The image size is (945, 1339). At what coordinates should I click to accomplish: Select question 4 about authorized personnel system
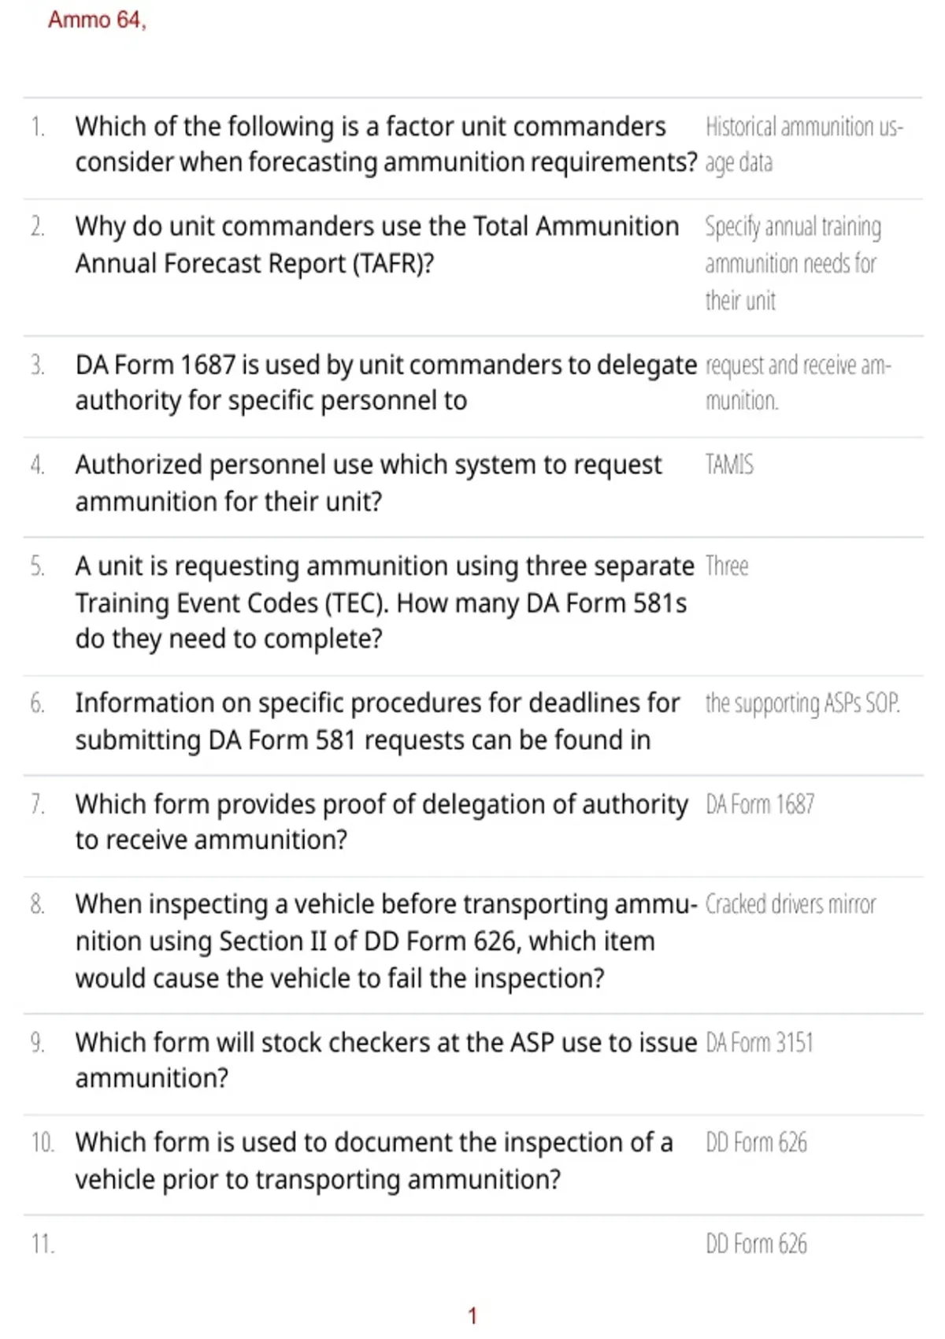369,483
